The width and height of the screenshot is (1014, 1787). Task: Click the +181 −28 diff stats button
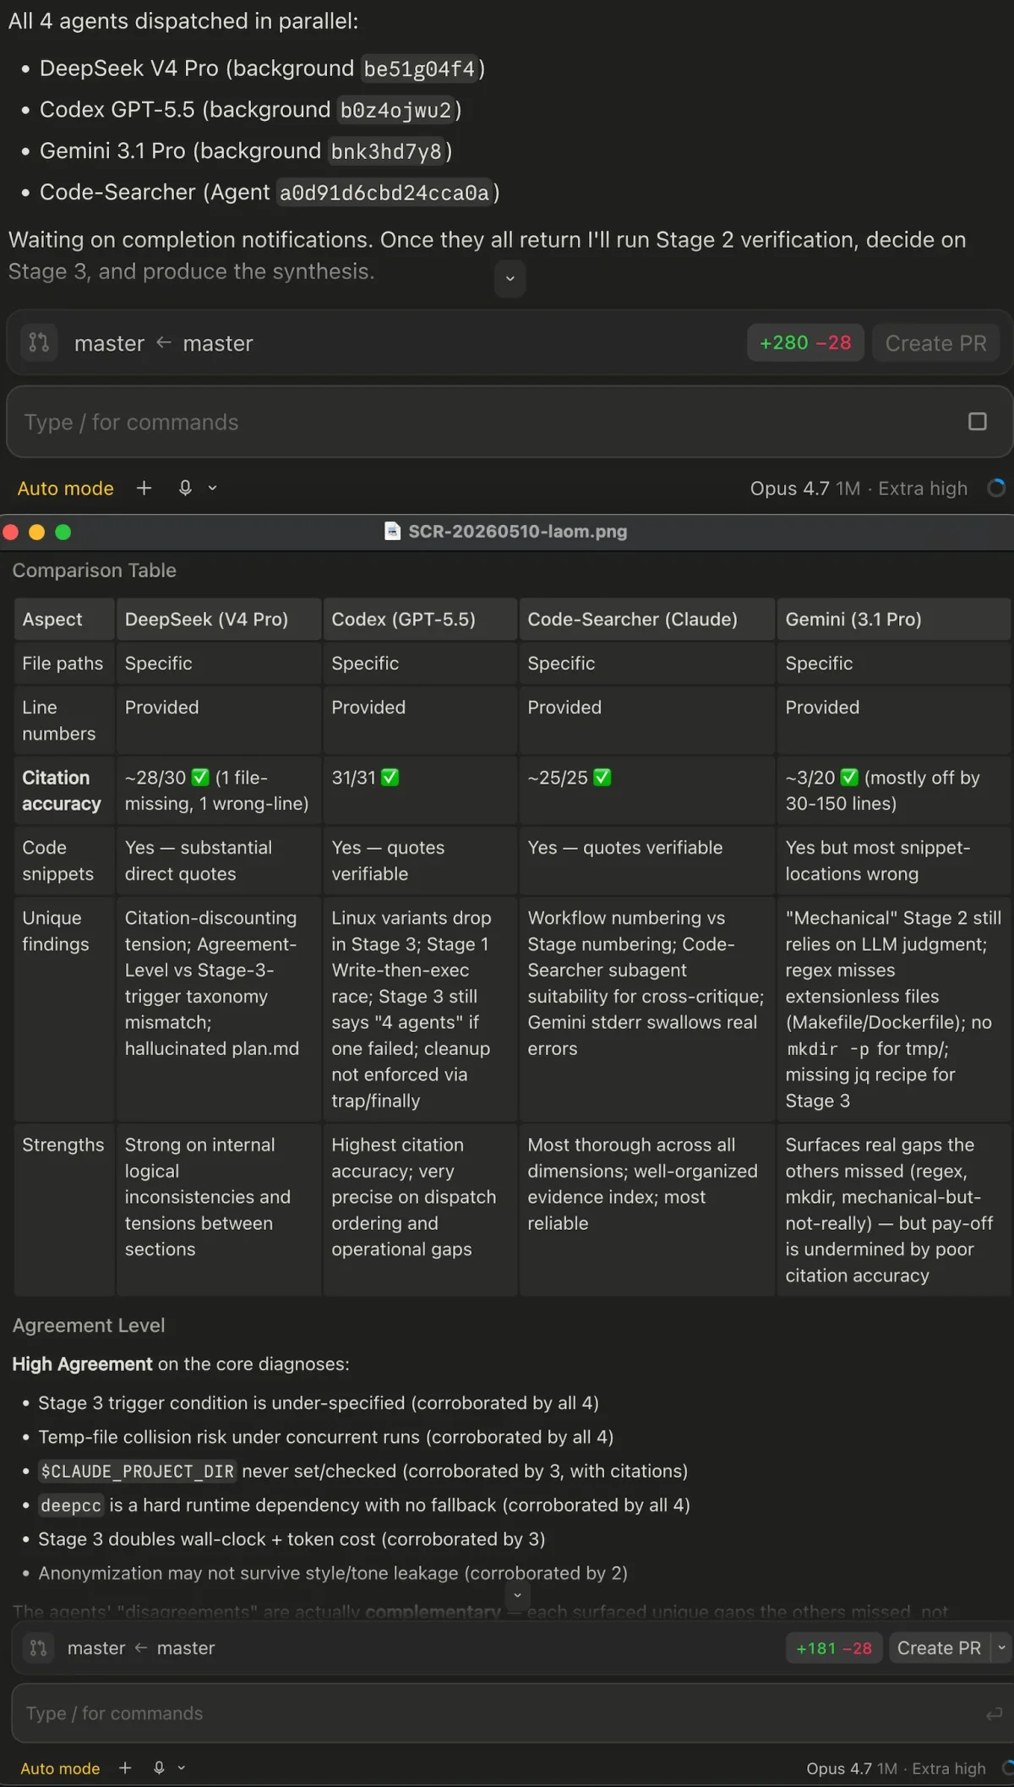coord(834,1648)
